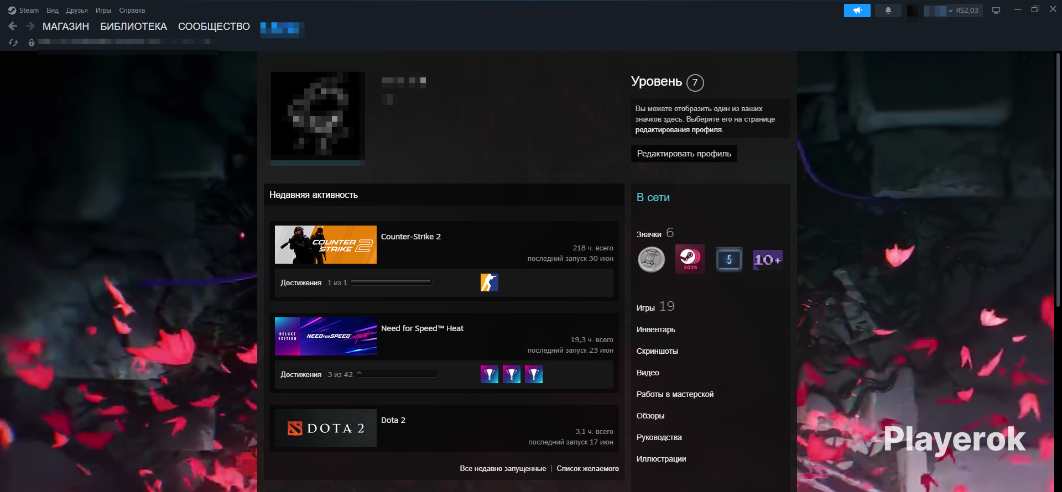Click the small account avatar in title bar
This screenshot has height=492, width=1062.
913,11
